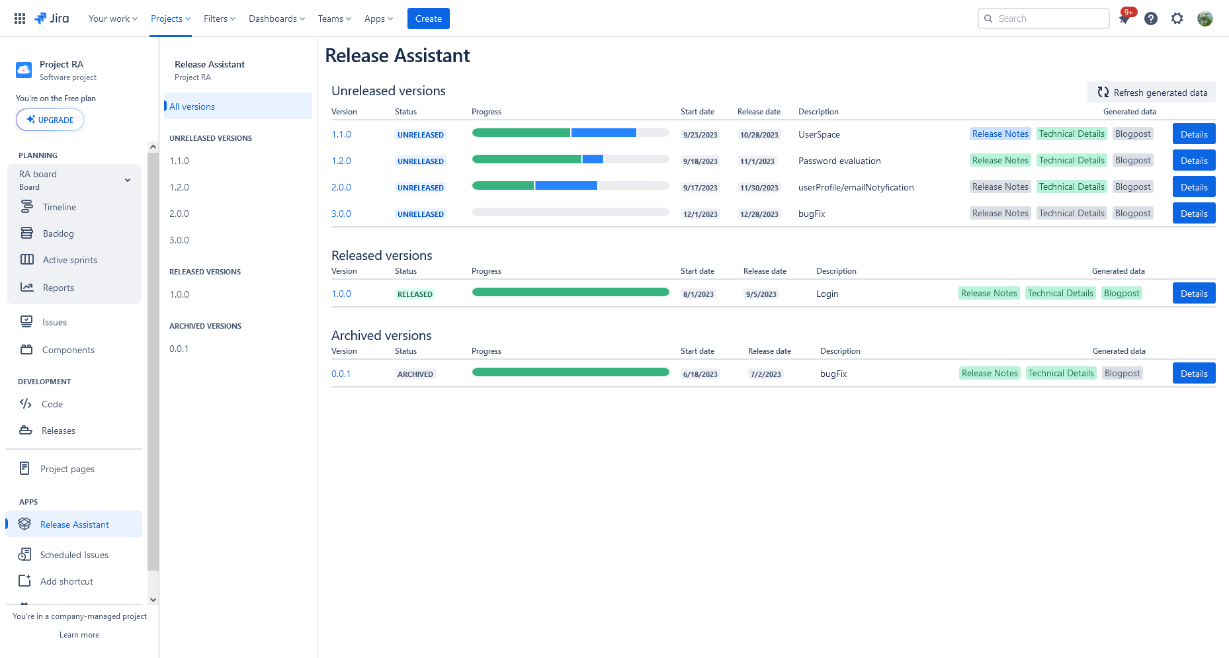Screen dimensions: 1229x658
Task: Select All versions in the sidebar
Action: (x=238, y=106)
